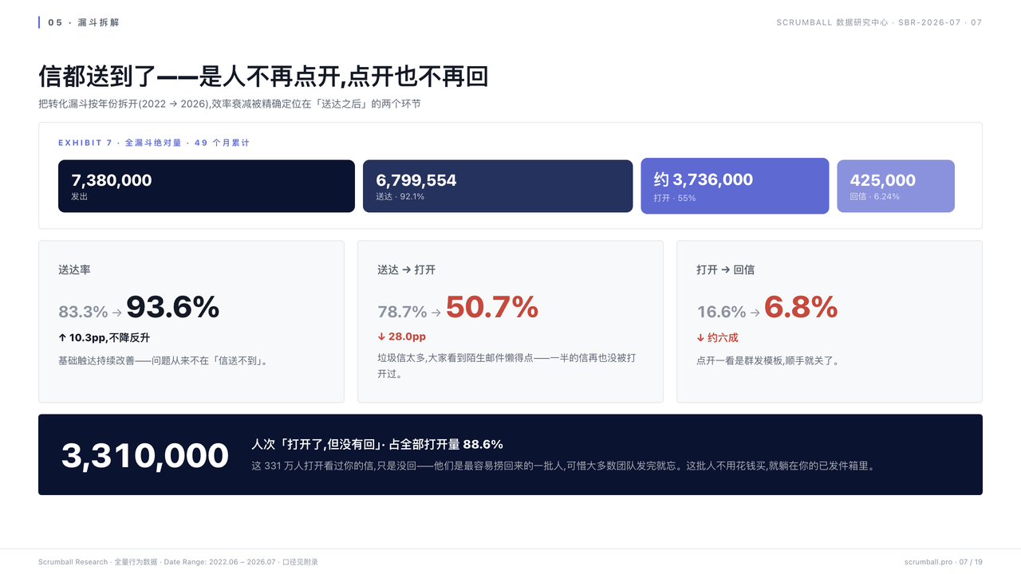Click the red 50.7% value
Screen dimensions: 1021x574
492,307
